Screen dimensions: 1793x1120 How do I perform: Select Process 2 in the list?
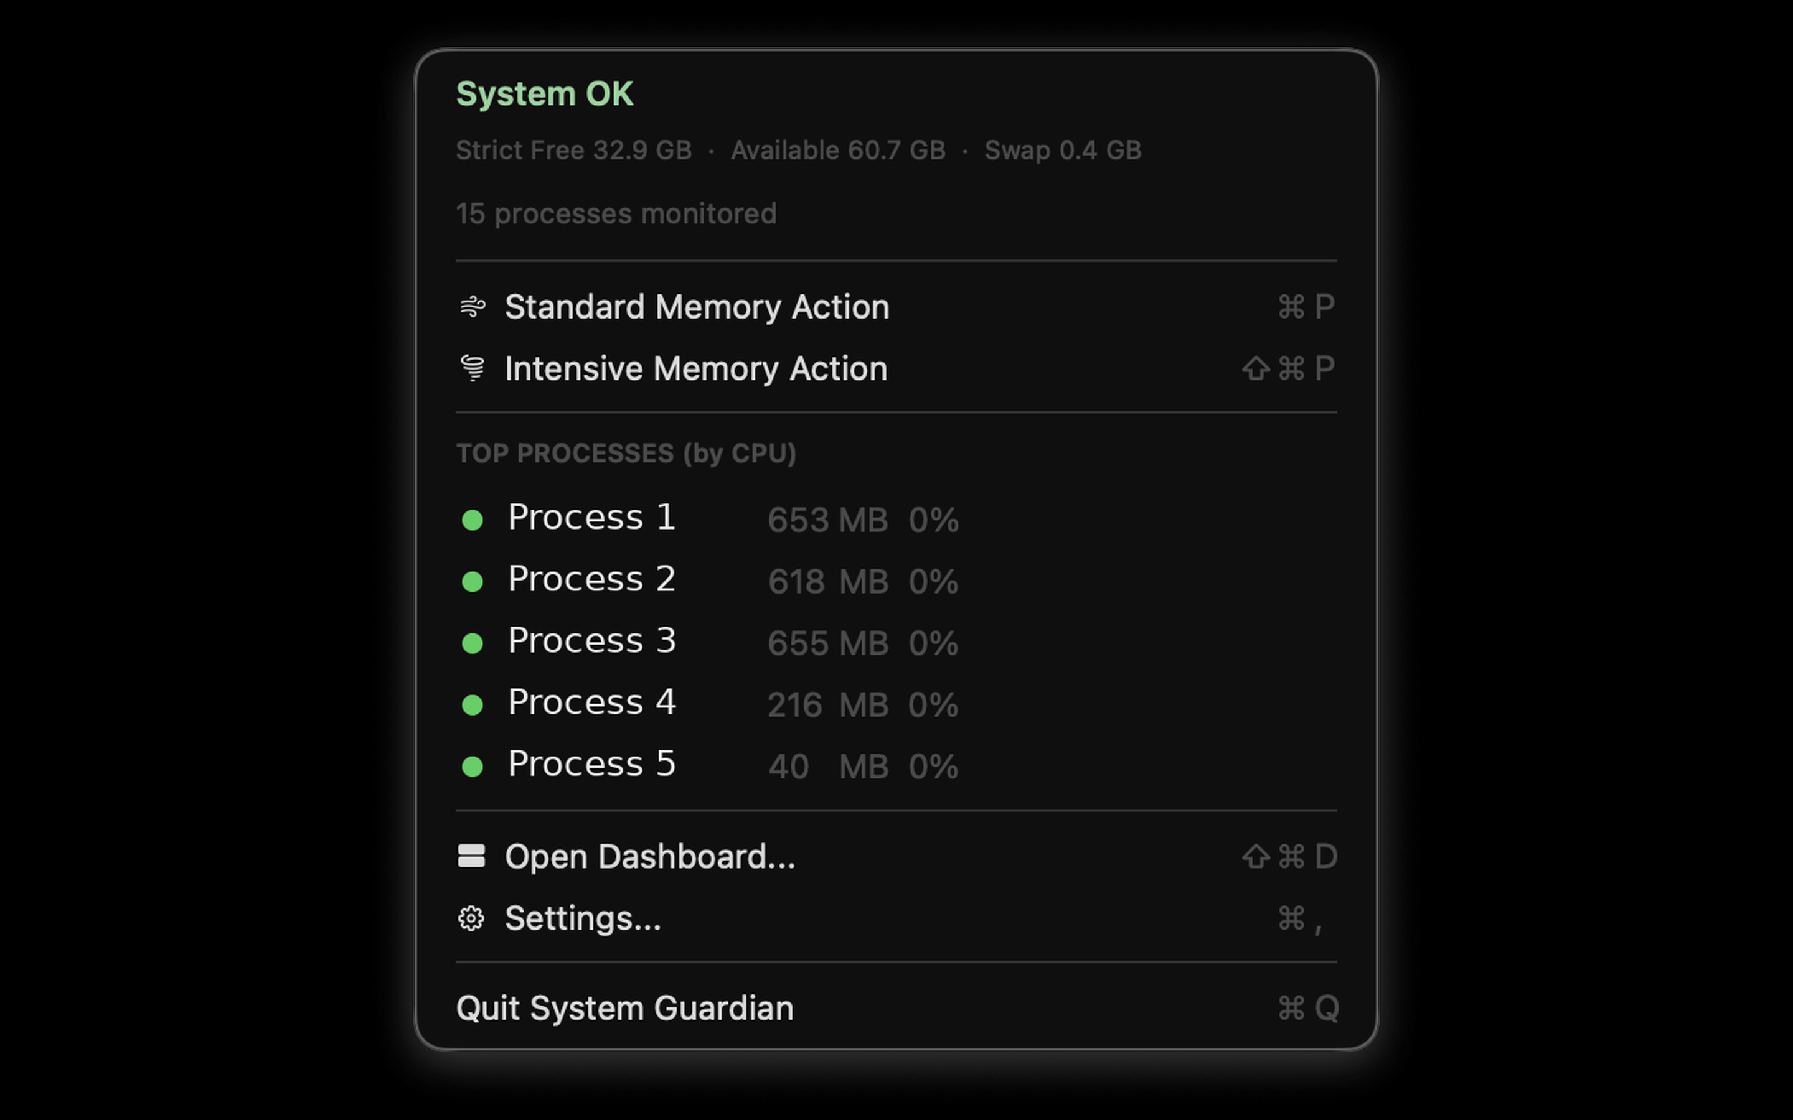(590, 582)
